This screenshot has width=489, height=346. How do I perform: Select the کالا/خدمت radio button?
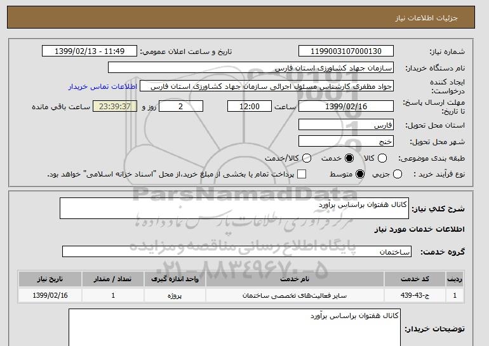tap(307, 158)
